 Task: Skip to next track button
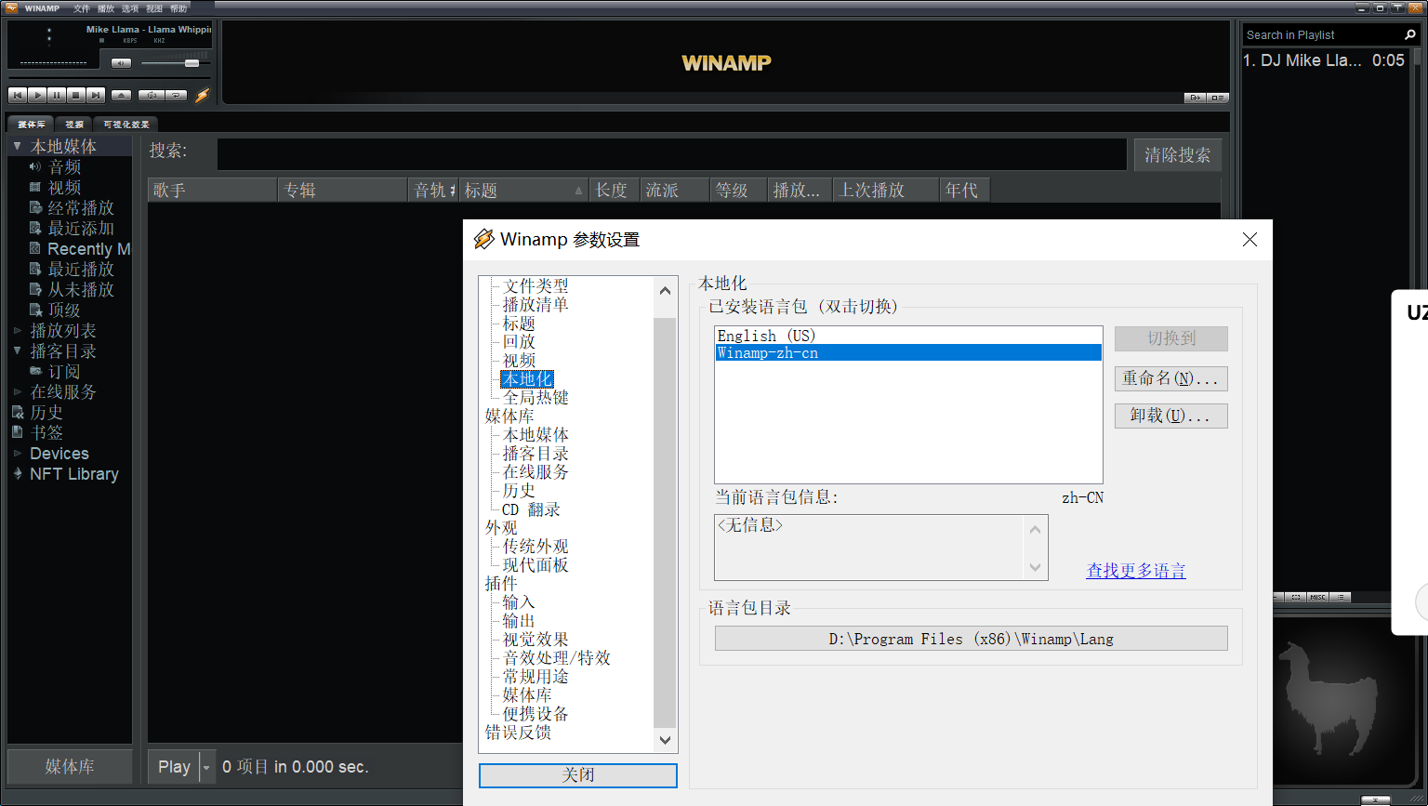coord(96,95)
